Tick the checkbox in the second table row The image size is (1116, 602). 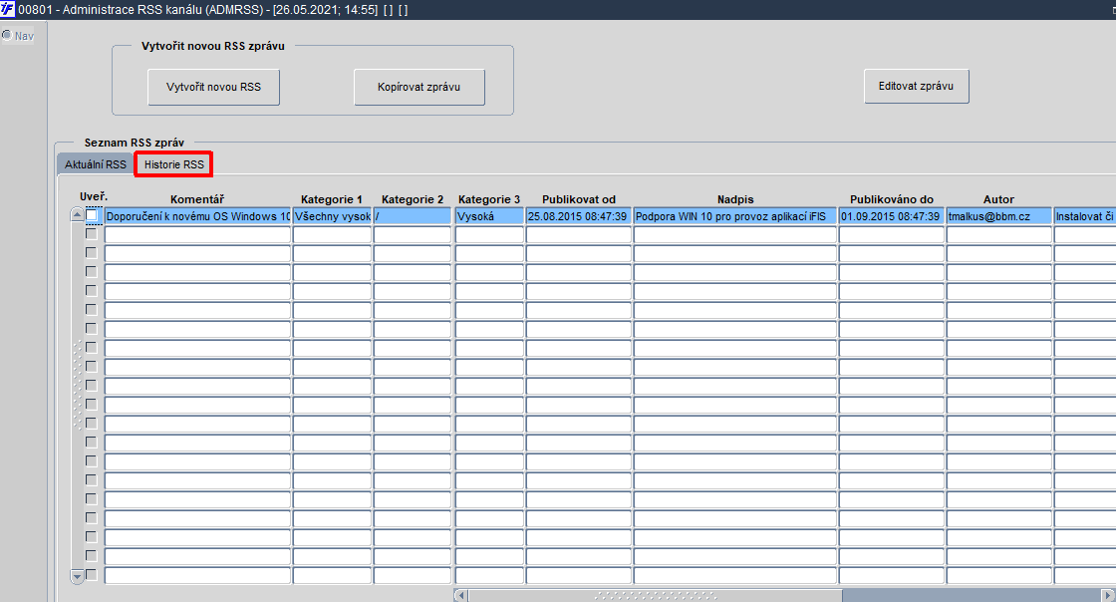91,233
